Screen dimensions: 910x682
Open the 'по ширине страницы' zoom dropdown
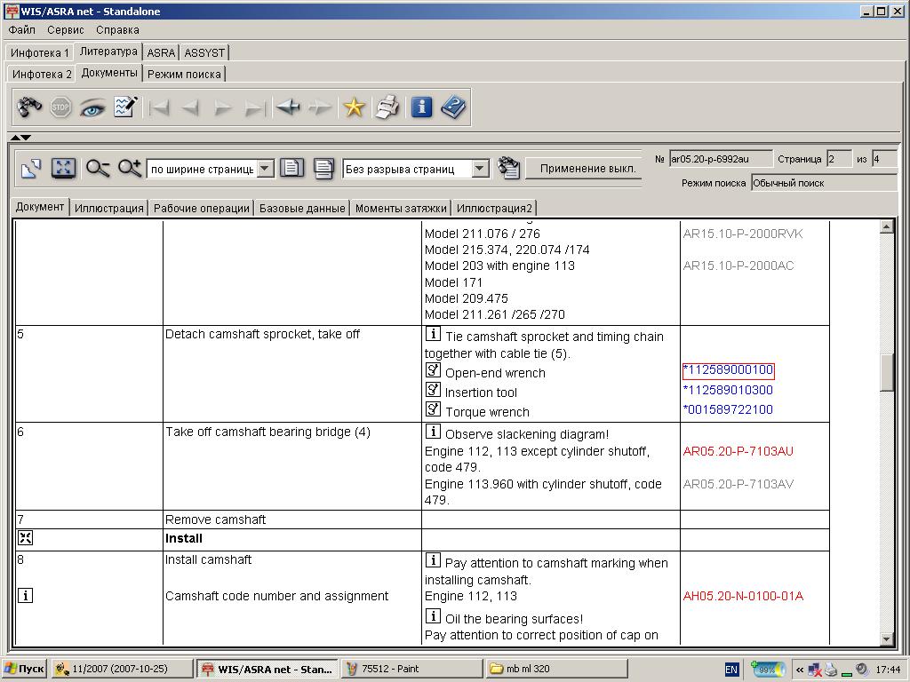point(265,169)
